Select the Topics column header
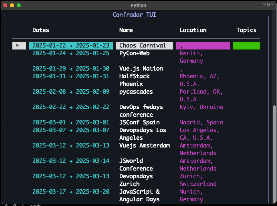Screen dimensions: 277x206 coord(247,30)
